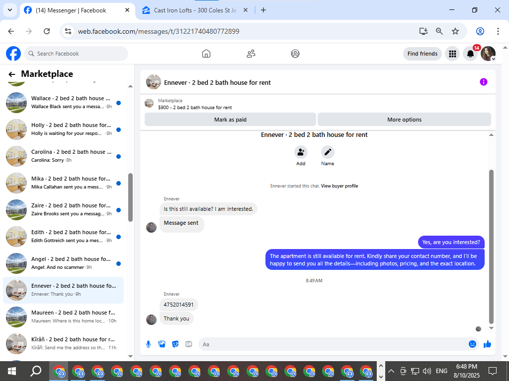The height and width of the screenshot is (381, 509).
Task: Open the Mika Callahan conversation
Action: (63, 183)
